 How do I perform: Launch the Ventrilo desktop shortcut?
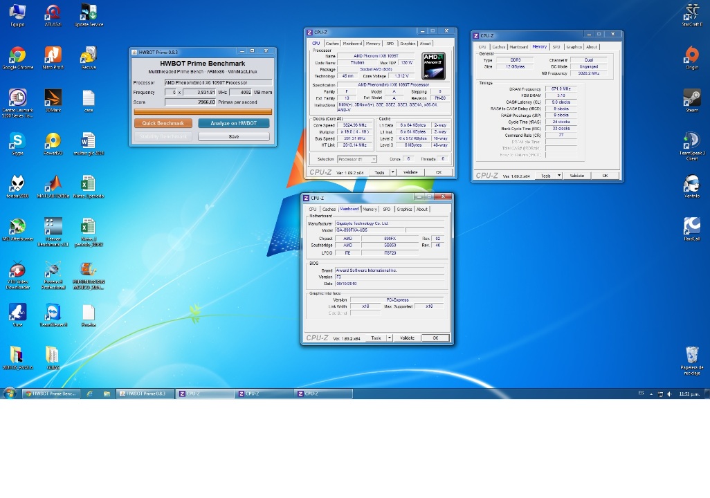[692, 186]
